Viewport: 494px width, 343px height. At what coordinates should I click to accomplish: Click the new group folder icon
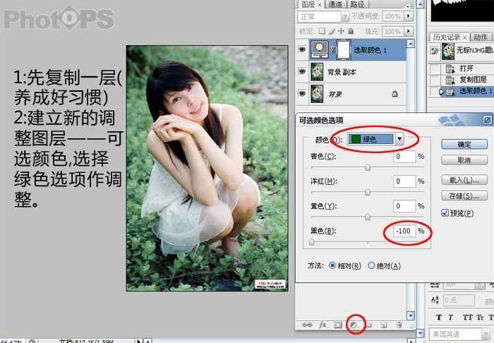(x=368, y=325)
